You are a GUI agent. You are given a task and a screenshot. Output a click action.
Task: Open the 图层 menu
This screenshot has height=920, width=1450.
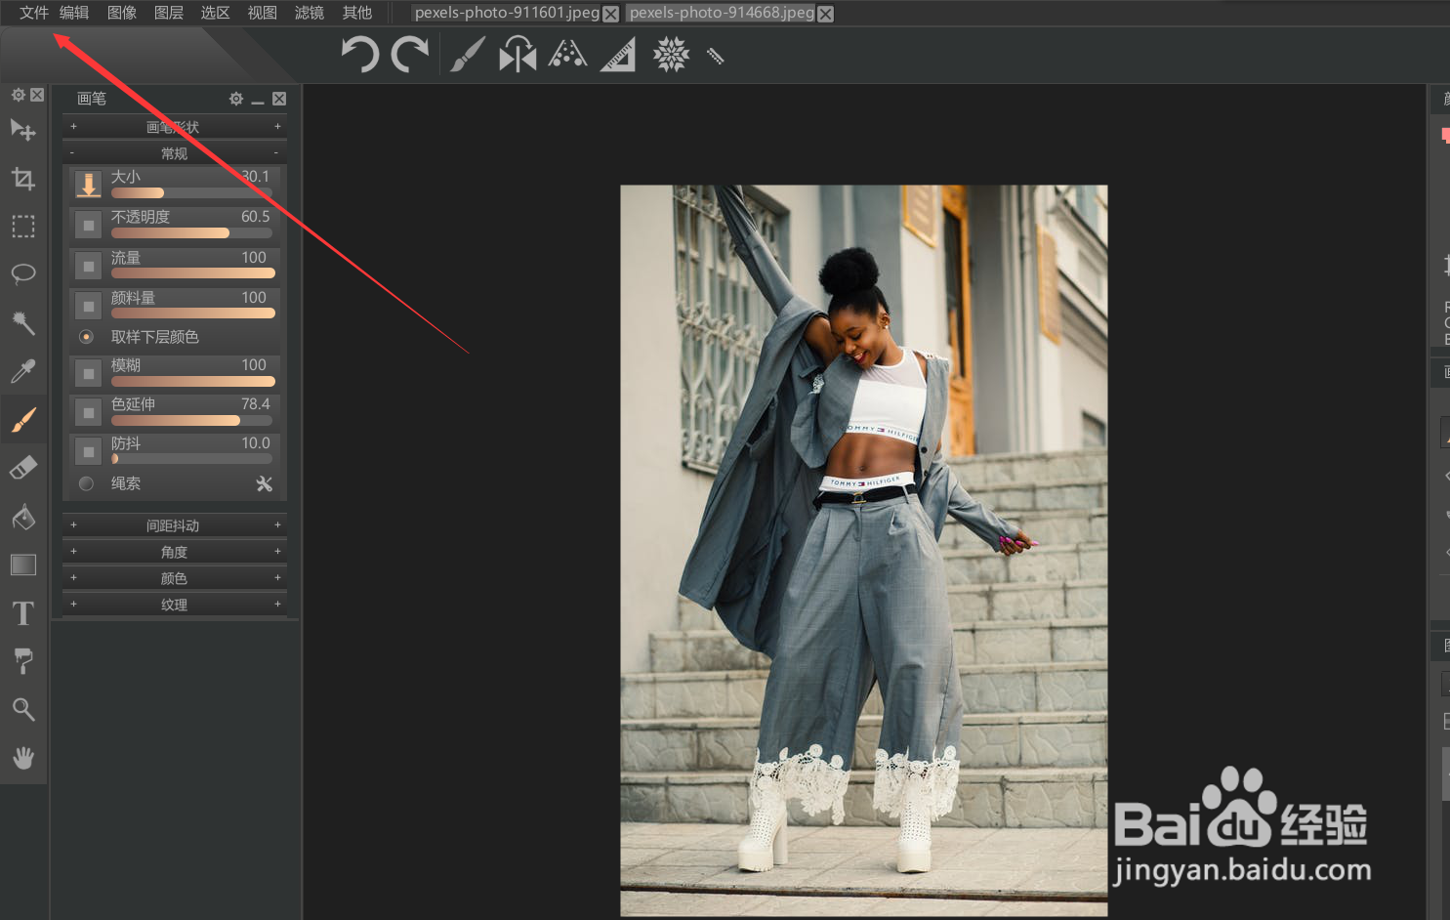coord(169,13)
